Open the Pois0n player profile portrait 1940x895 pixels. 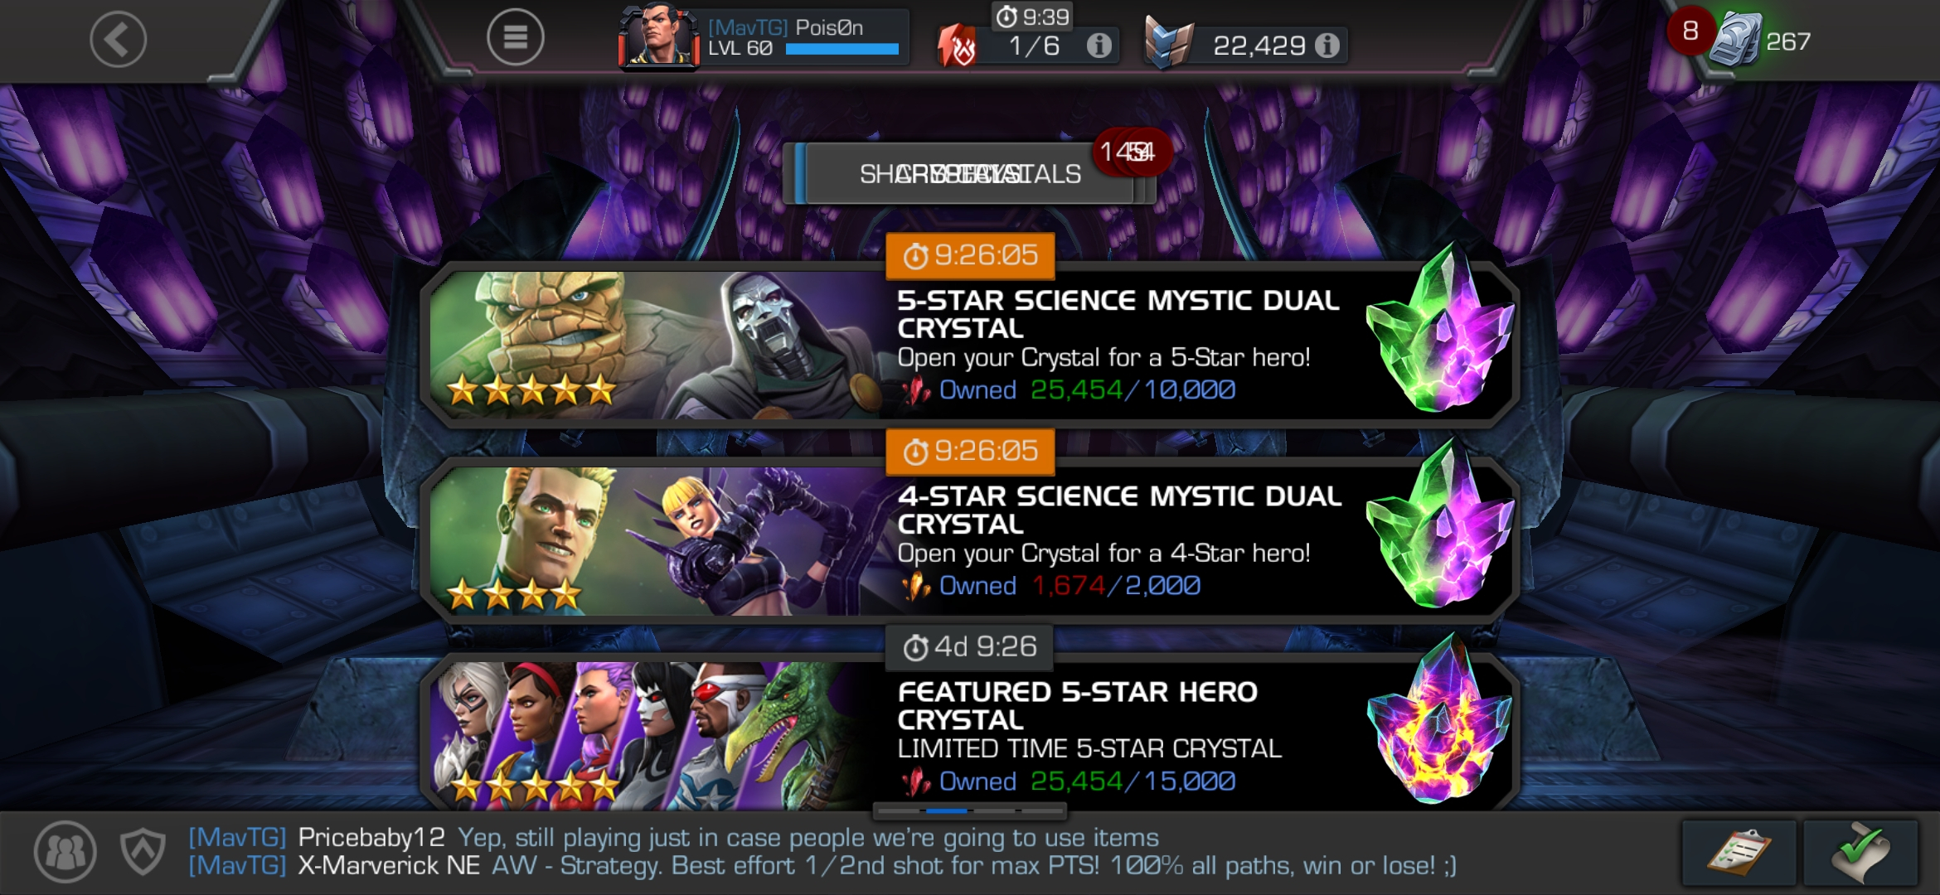659,37
